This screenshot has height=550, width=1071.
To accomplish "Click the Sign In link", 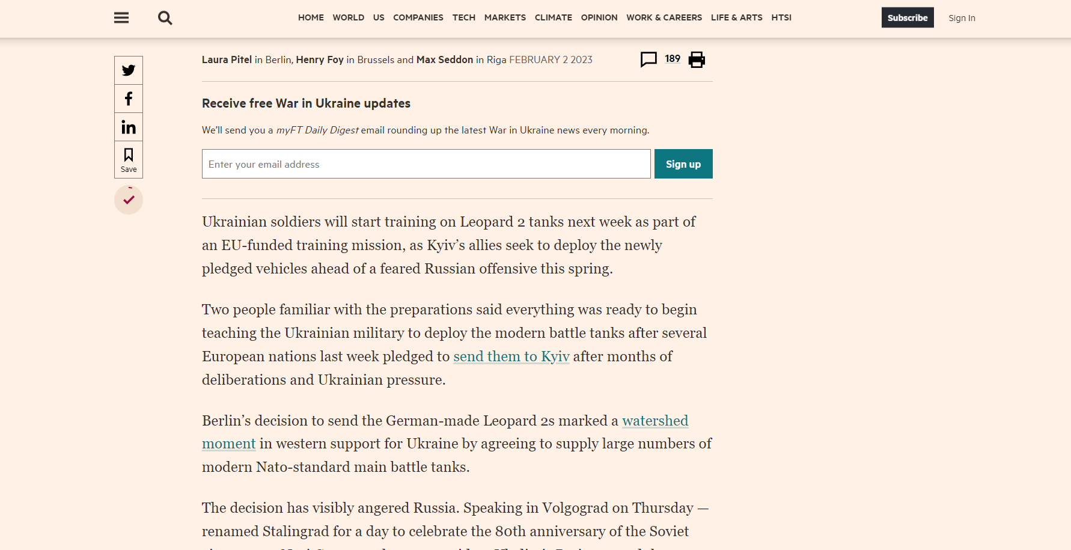I will click(962, 18).
